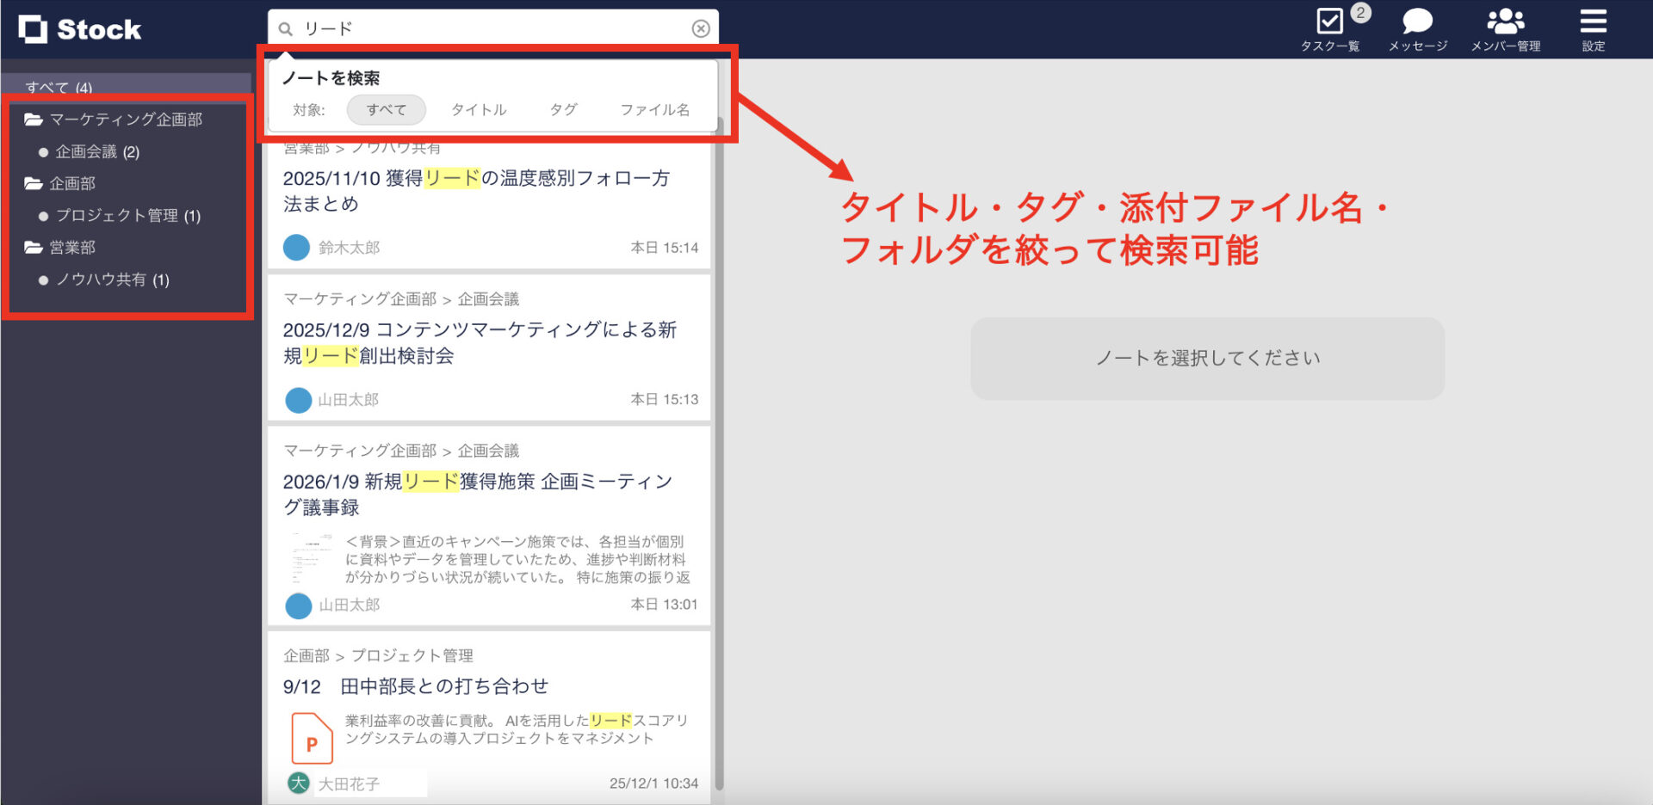Screen dimensions: 1653x805
Task: Click the マーケティング企画部 folder icon
Action: point(33,120)
